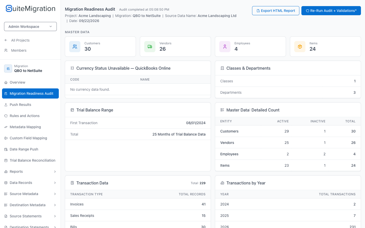Image resolution: width=365 pixels, height=228 pixels.
Task: Click the Employees row in Detailed Count
Action: coord(288,154)
